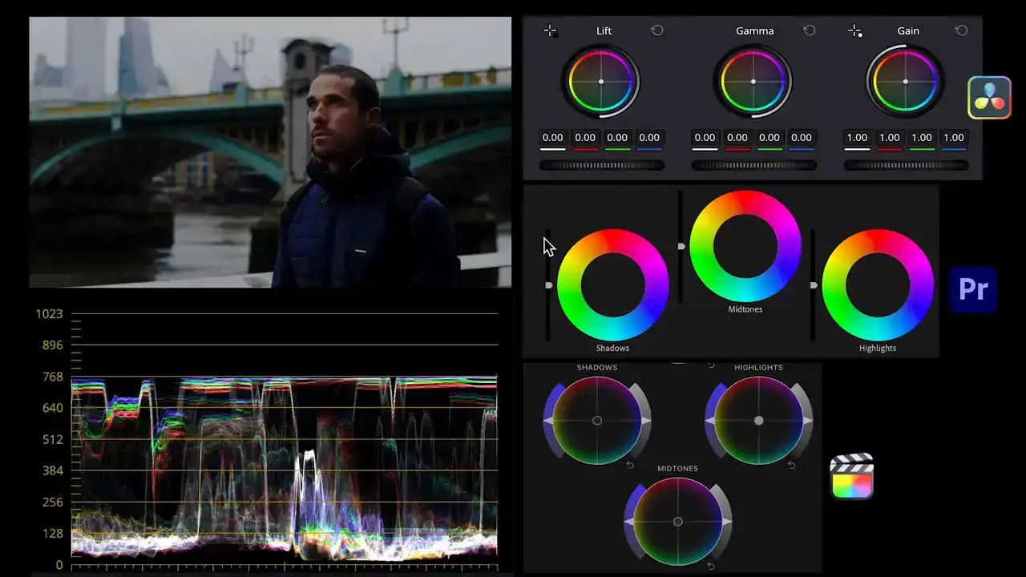This screenshot has width=1026, height=577.
Task: Reset the Final Cut HIGHLIGHTS wheel
Action: pyautogui.click(x=792, y=466)
